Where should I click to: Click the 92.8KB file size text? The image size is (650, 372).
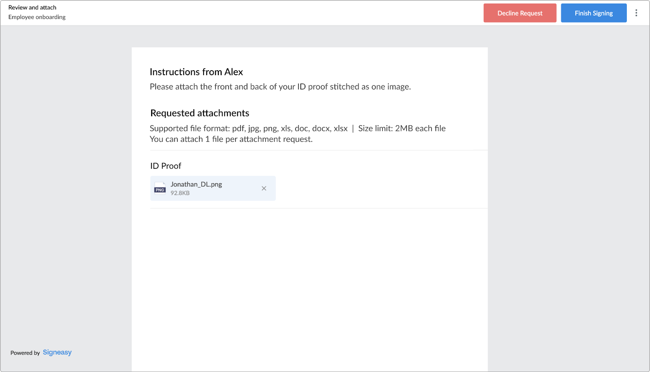(180, 193)
